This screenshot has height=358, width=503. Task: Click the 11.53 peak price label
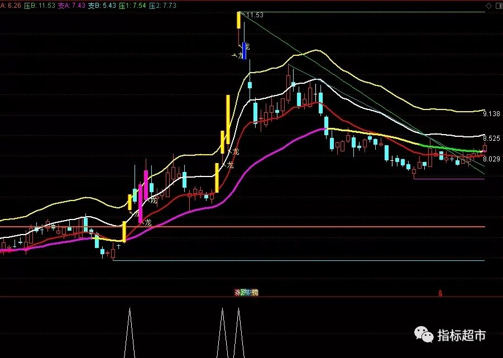click(255, 15)
